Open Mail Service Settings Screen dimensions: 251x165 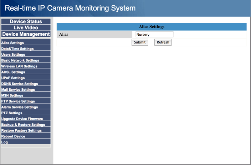point(26,89)
